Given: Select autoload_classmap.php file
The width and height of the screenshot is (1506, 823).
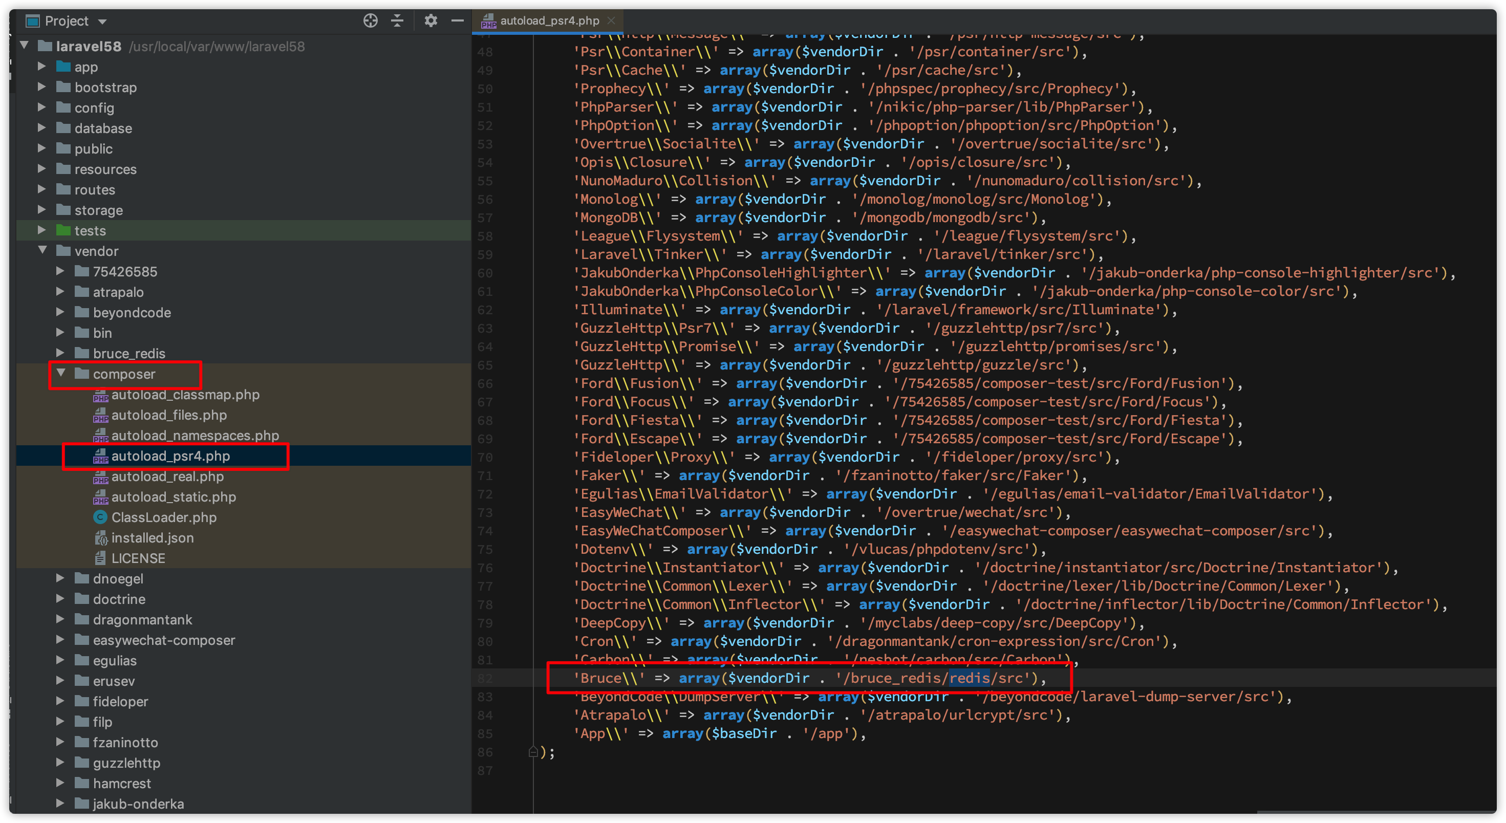Looking at the screenshot, I should pos(185,395).
